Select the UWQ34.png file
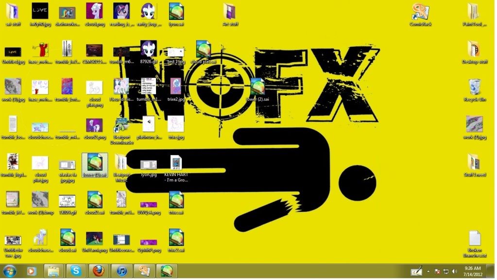The height and width of the screenshot is (280, 497). click(149, 208)
